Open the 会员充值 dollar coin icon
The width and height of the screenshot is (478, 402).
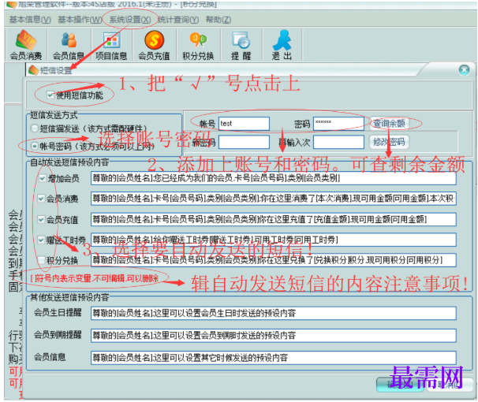155,45
